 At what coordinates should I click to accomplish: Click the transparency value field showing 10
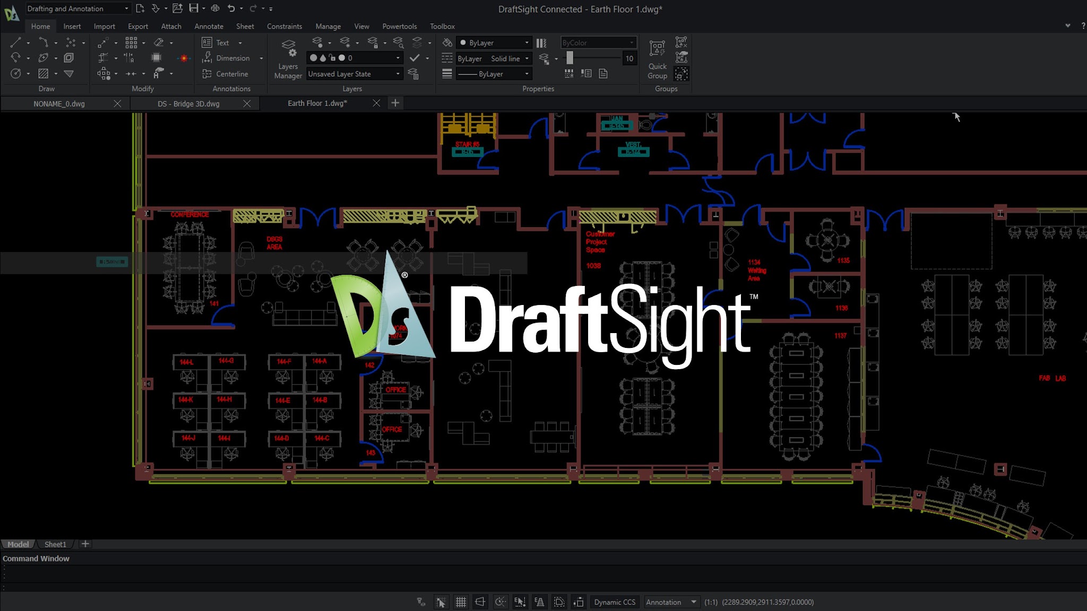pyautogui.click(x=629, y=58)
